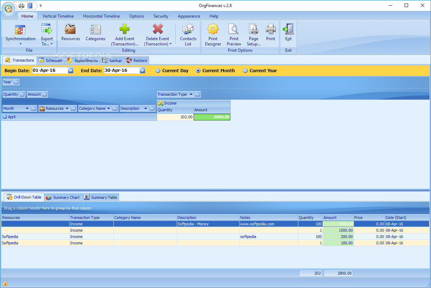Open the Appearance ribbon tab
431x288 pixels.
(x=189, y=16)
